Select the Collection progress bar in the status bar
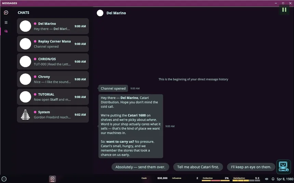The height and width of the screenshot is (183, 294). pyautogui.click(x=216, y=180)
